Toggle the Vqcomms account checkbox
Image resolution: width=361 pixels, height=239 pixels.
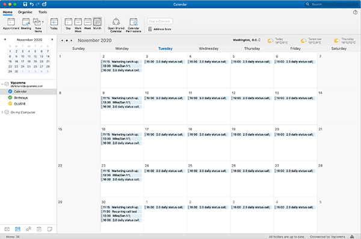coord(7,84)
